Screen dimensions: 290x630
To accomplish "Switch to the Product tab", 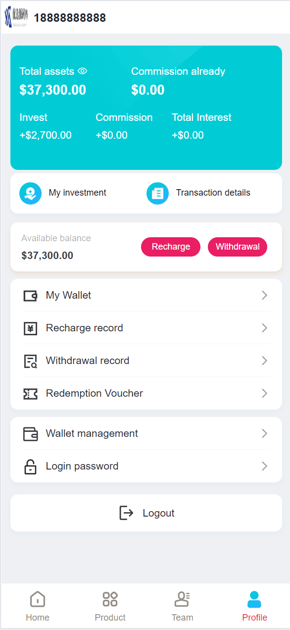I will click(110, 607).
